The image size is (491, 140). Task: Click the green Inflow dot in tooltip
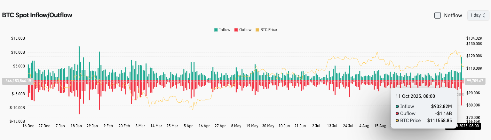[397, 106]
